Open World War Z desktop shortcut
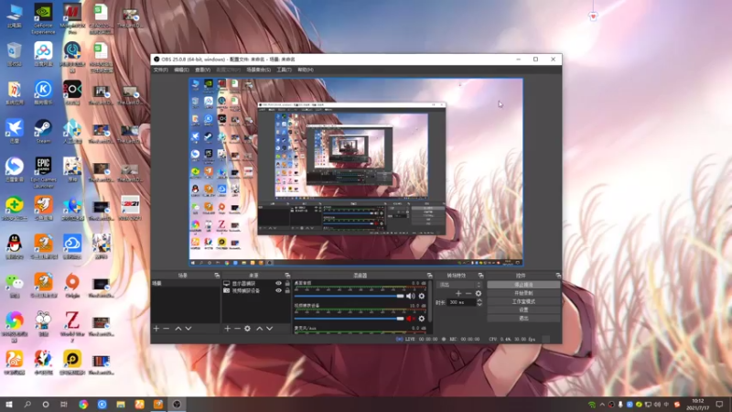The width and height of the screenshot is (732, 412). [x=72, y=327]
